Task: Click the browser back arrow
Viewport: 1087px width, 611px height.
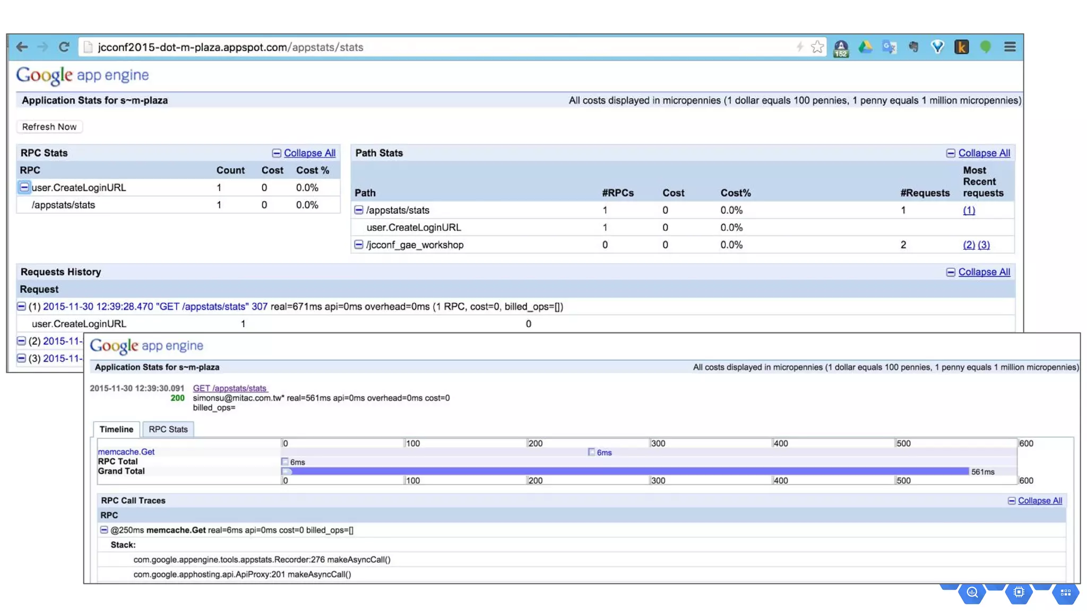Action: pos(22,47)
